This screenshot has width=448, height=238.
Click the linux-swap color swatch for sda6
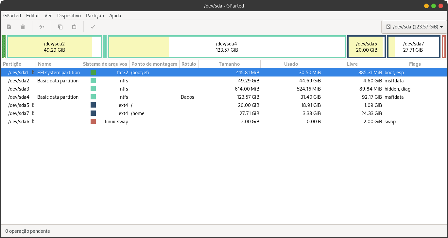point(93,122)
